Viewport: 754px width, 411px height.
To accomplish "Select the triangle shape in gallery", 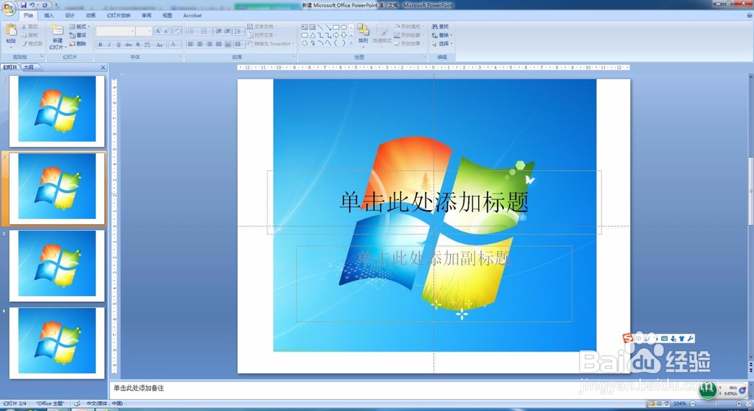I will click(312, 35).
